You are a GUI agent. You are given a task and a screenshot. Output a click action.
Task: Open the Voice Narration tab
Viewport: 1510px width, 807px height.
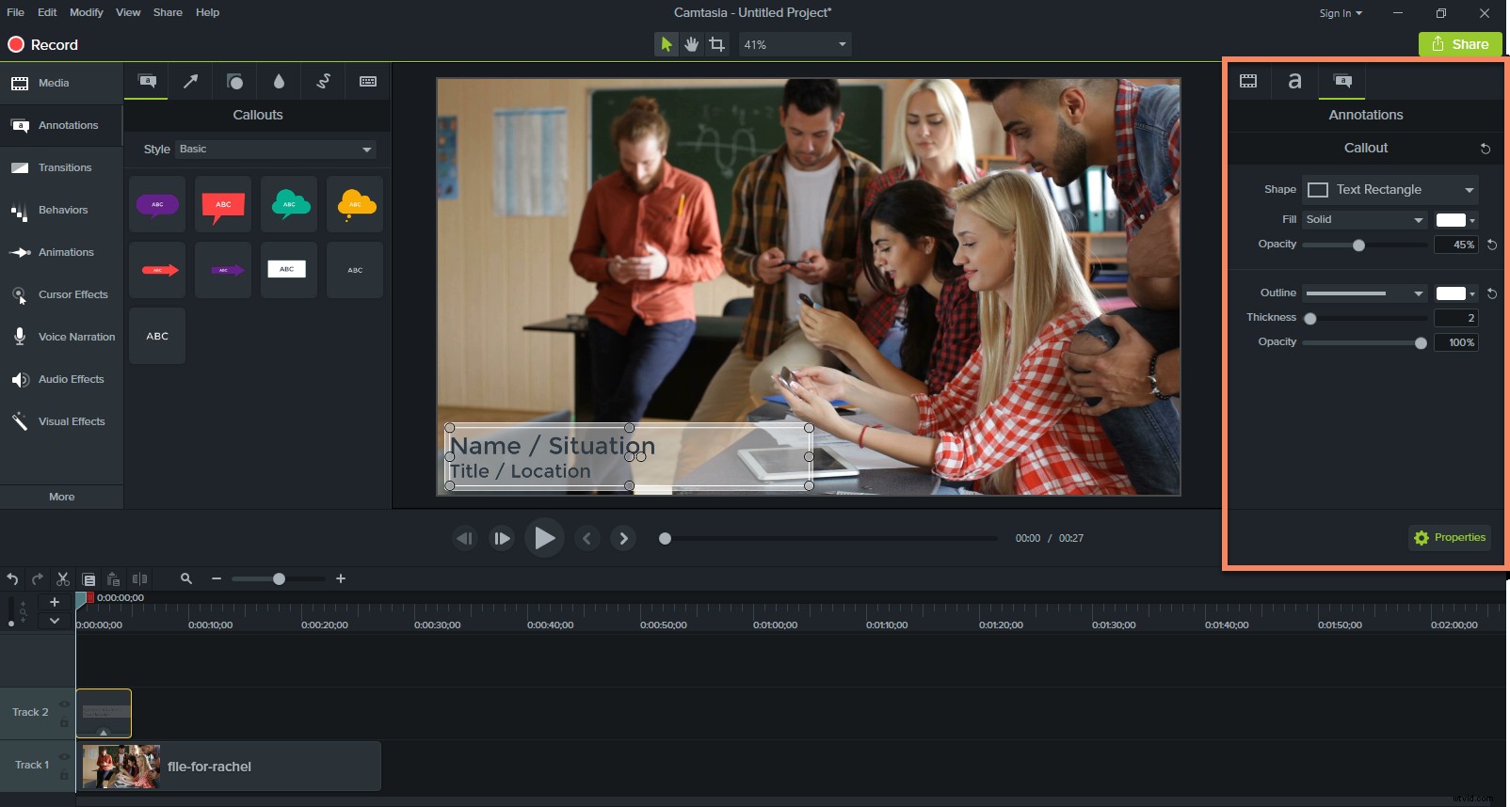pyautogui.click(x=61, y=337)
